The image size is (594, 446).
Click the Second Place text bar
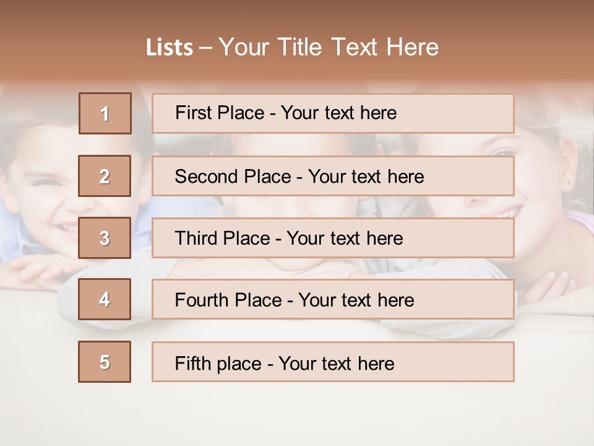333,176
